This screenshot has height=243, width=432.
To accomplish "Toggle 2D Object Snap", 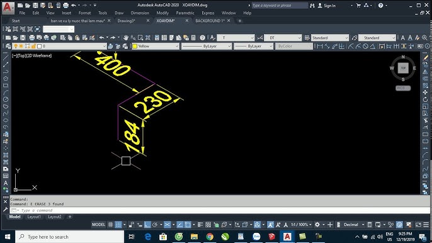I will [x=188, y=225].
